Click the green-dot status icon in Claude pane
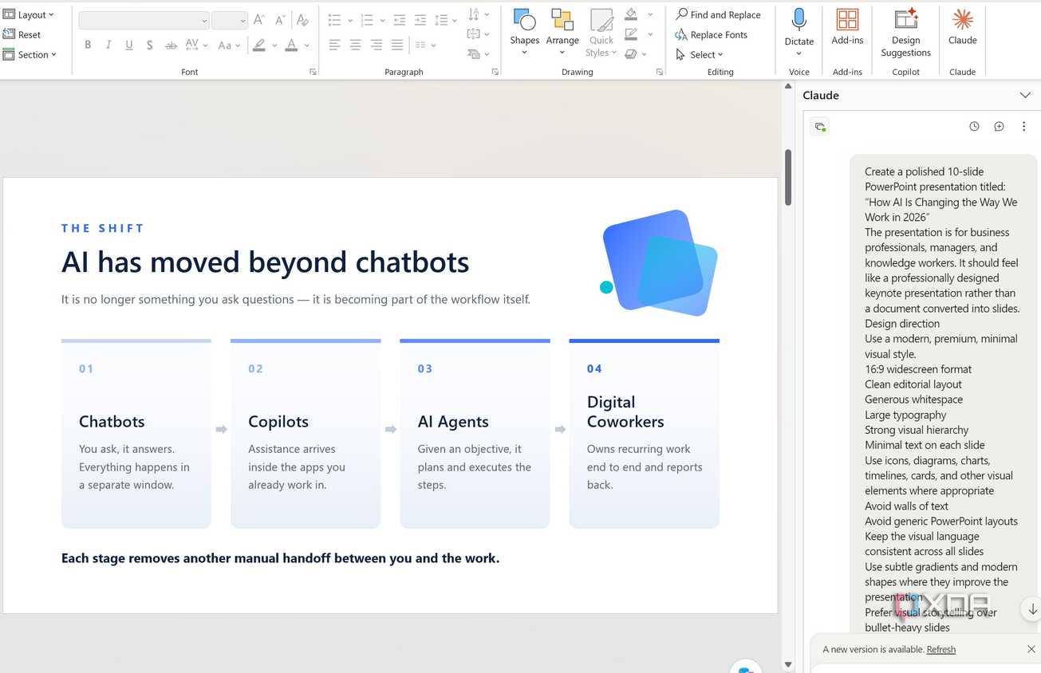The width and height of the screenshot is (1041, 673). coord(819,126)
